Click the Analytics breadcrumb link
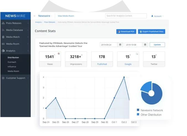The image size is (187, 136). click(39, 22)
